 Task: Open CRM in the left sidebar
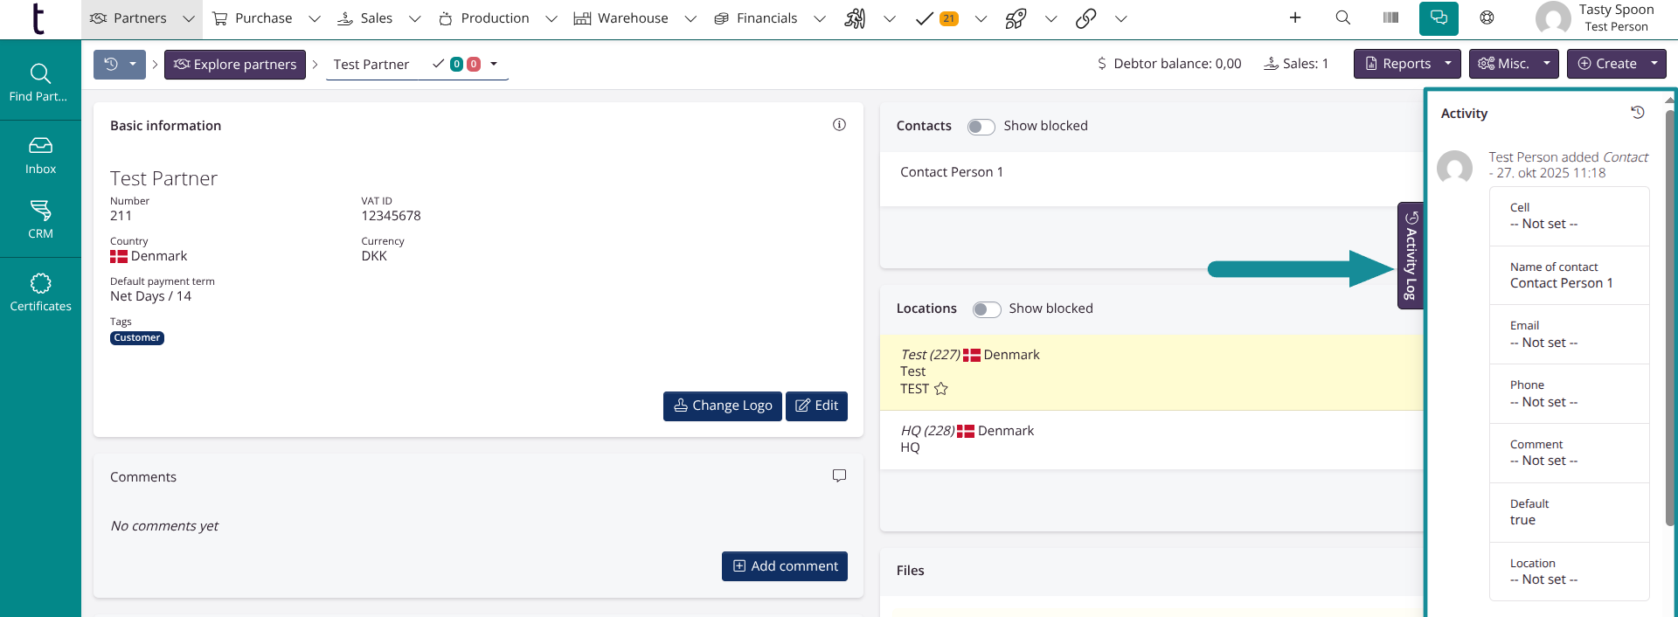click(40, 220)
